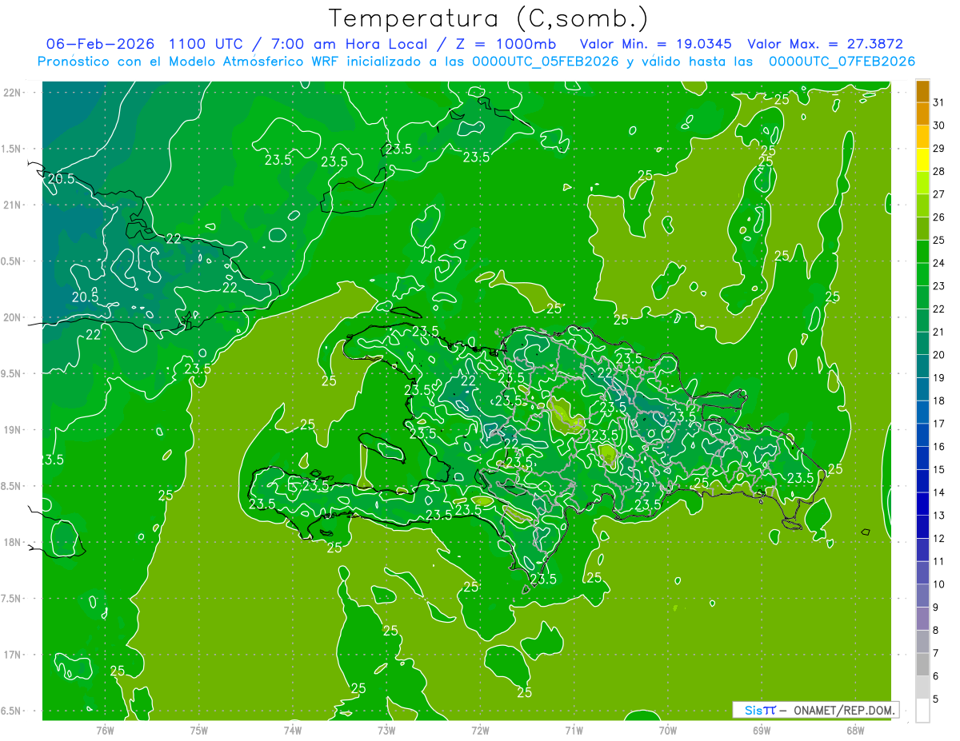Pick the legend swatch between 13 and 14

click(x=922, y=504)
